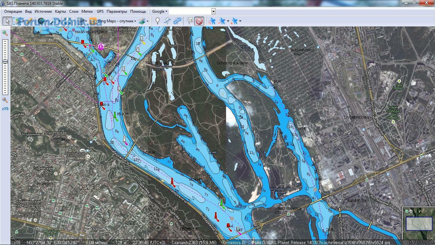Click the z15 zoom label on left panel
The height and width of the screenshot is (245, 435).
(x=5, y=109)
